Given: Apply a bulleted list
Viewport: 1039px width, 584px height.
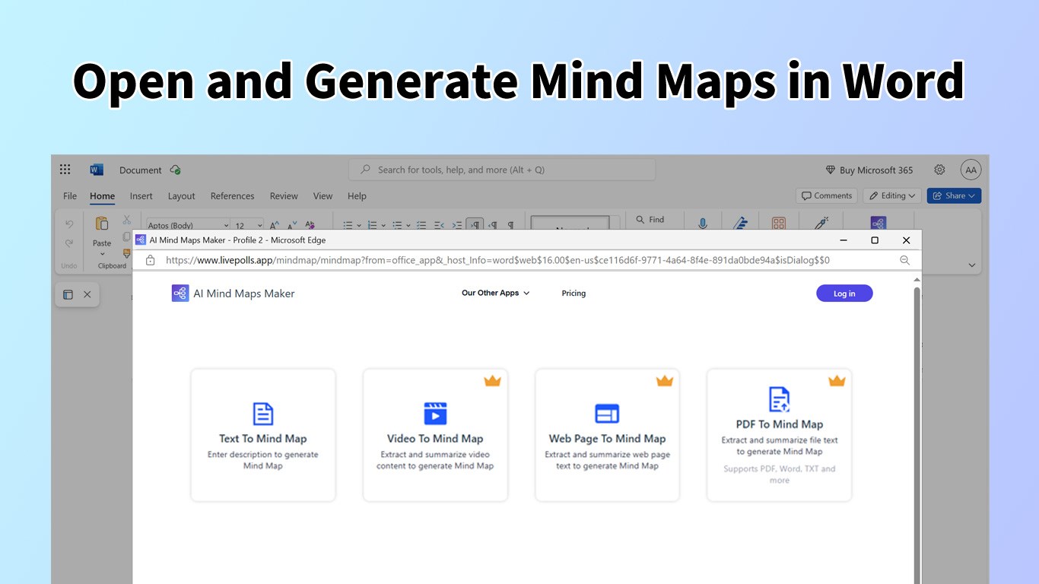Looking at the screenshot, I should tap(348, 225).
